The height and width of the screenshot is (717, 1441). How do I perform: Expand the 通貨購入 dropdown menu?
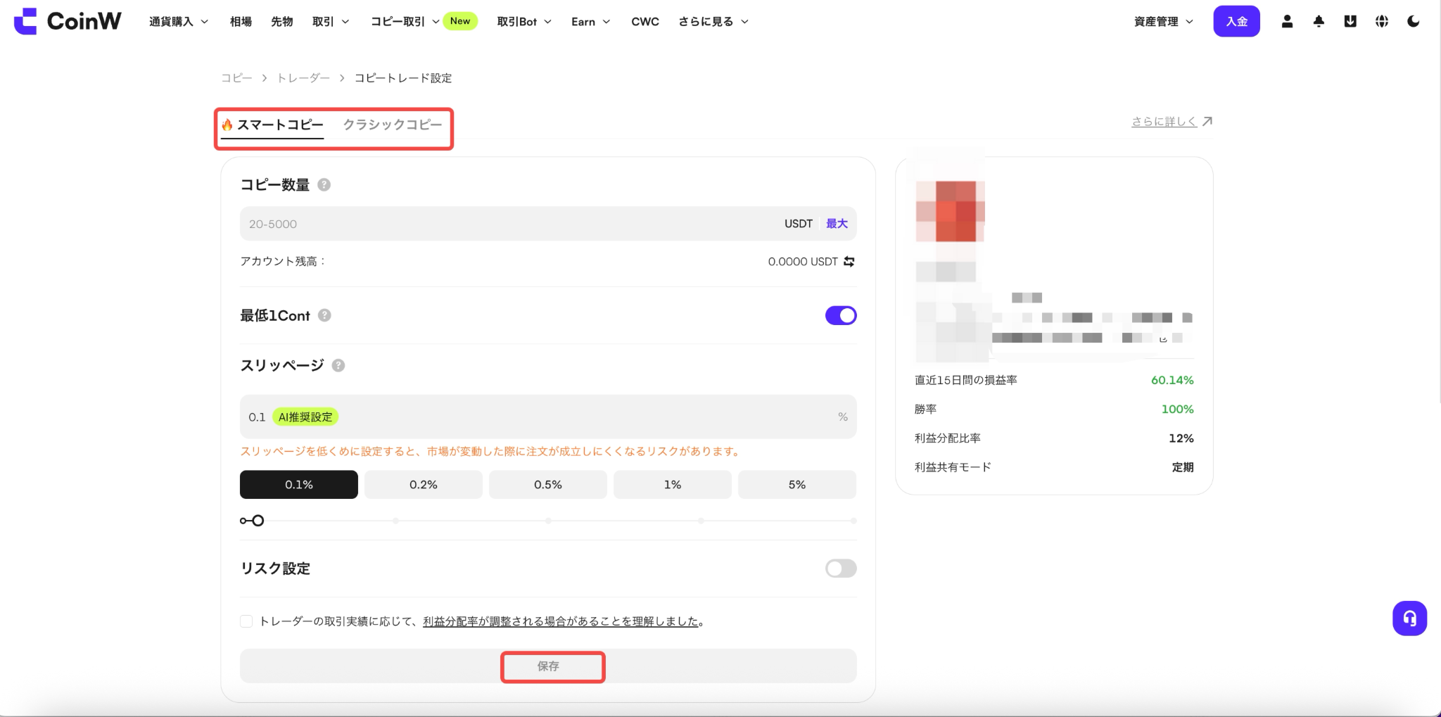179,22
